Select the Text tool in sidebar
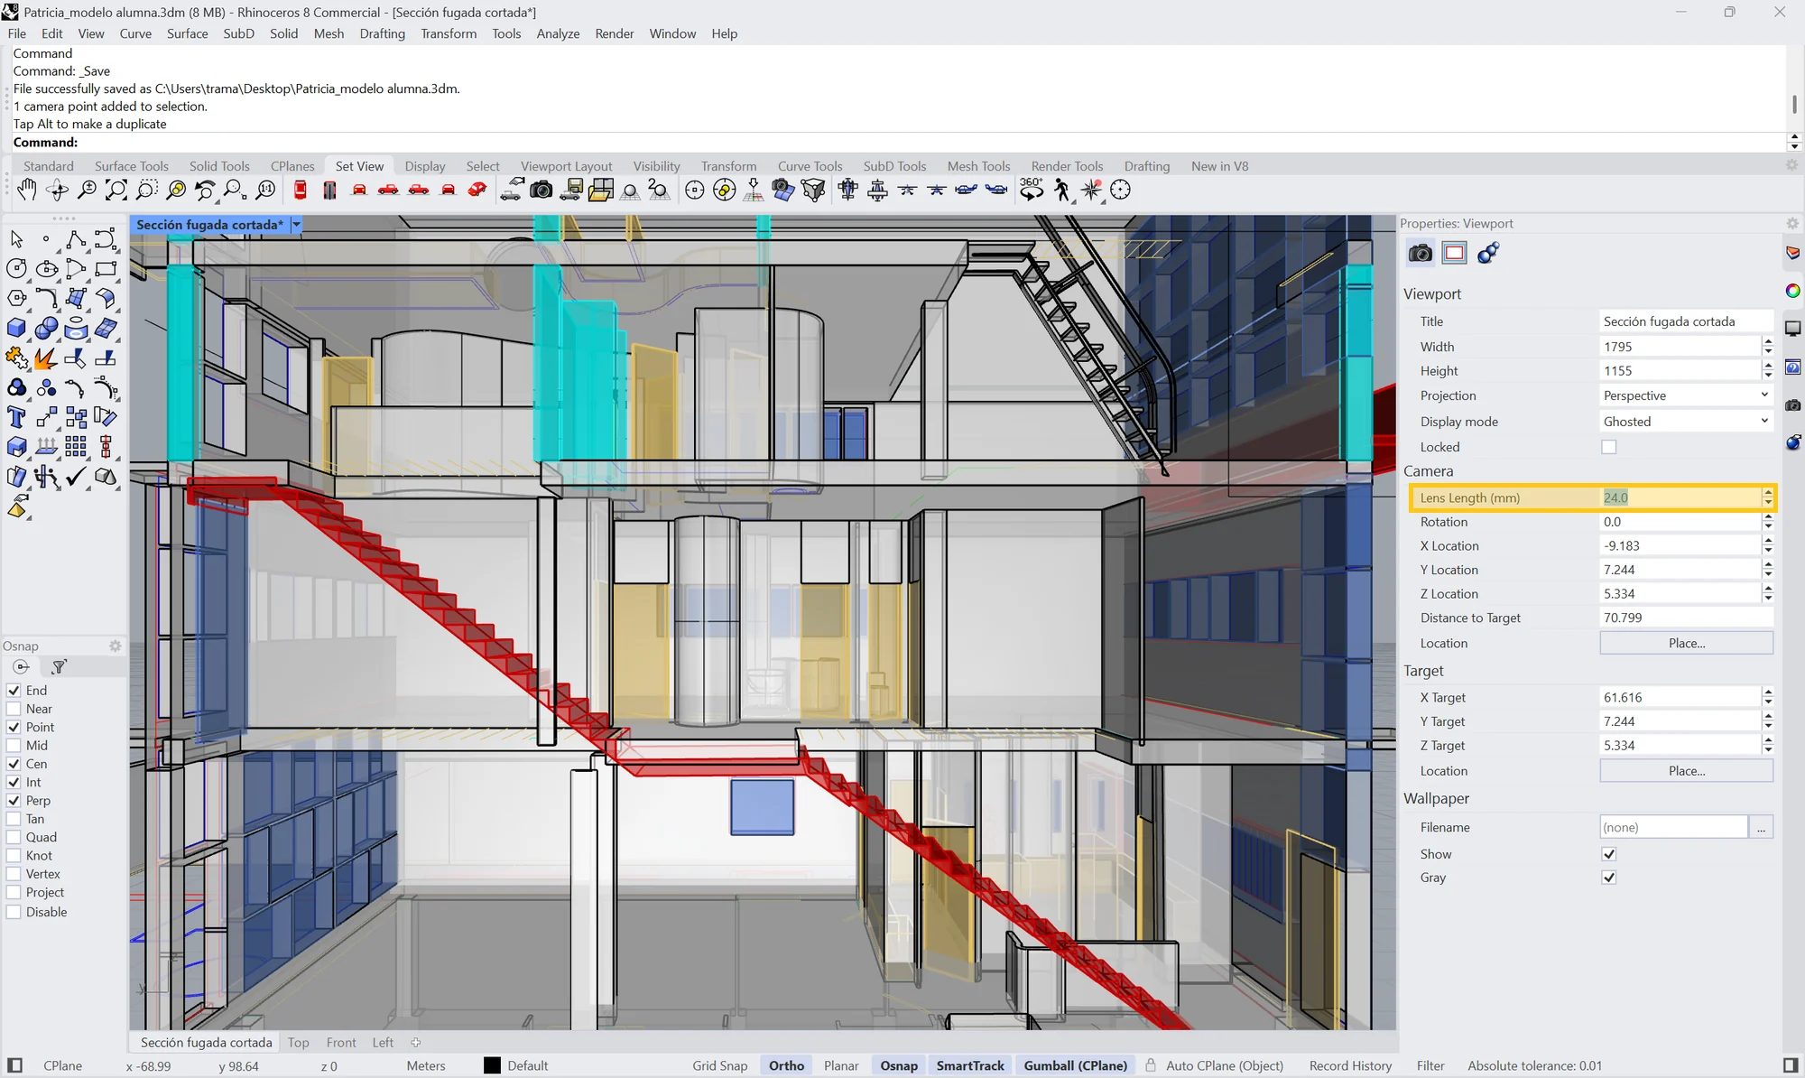The width and height of the screenshot is (1805, 1078). click(x=16, y=418)
